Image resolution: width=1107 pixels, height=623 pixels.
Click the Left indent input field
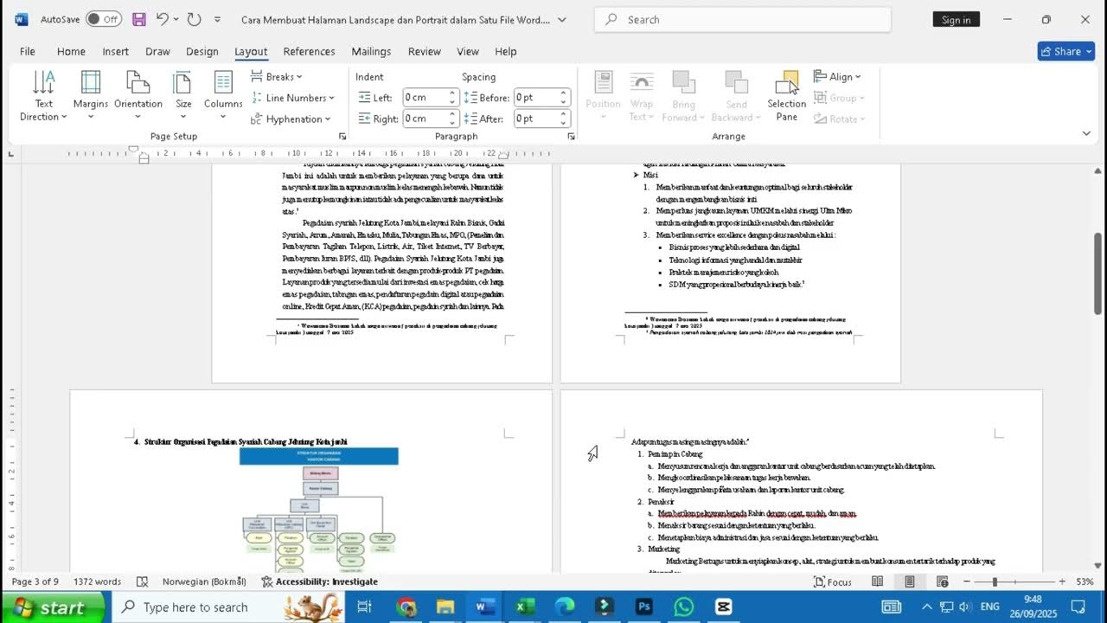click(x=424, y=98)
